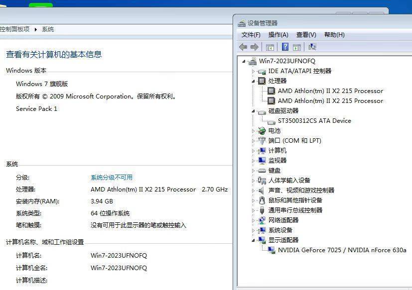The width and height of the screenshot is (412, 290).
Task: Click the action pane toolbar icon beside help
Action: pos(297,47)
